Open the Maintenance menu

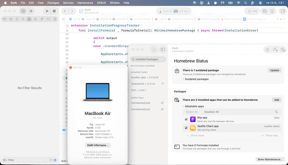tap(85, 3)
